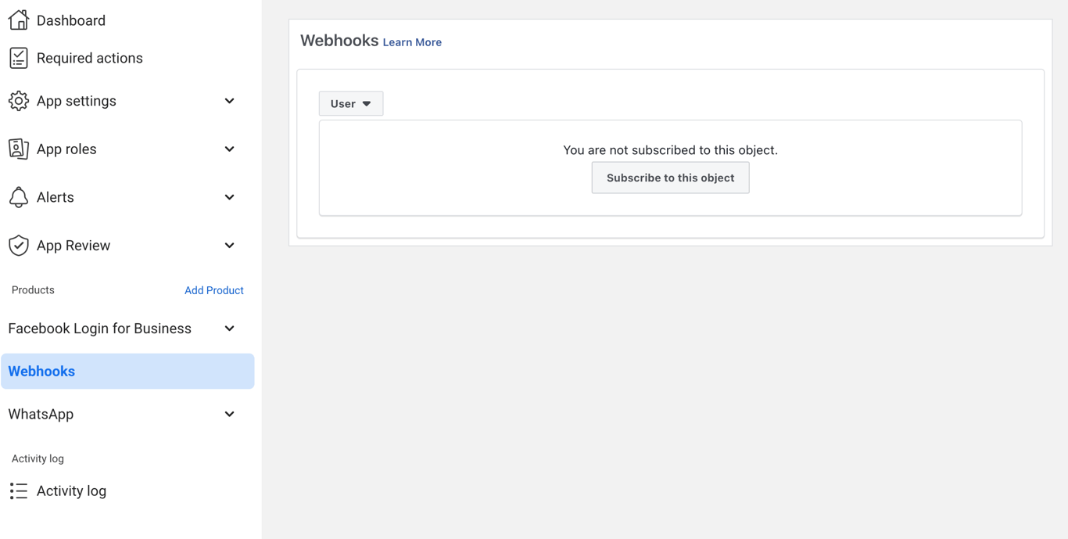The image size is (1068, 539).
Task: Expand Facebook Login for Business chevron
Action: click(229, 329)
